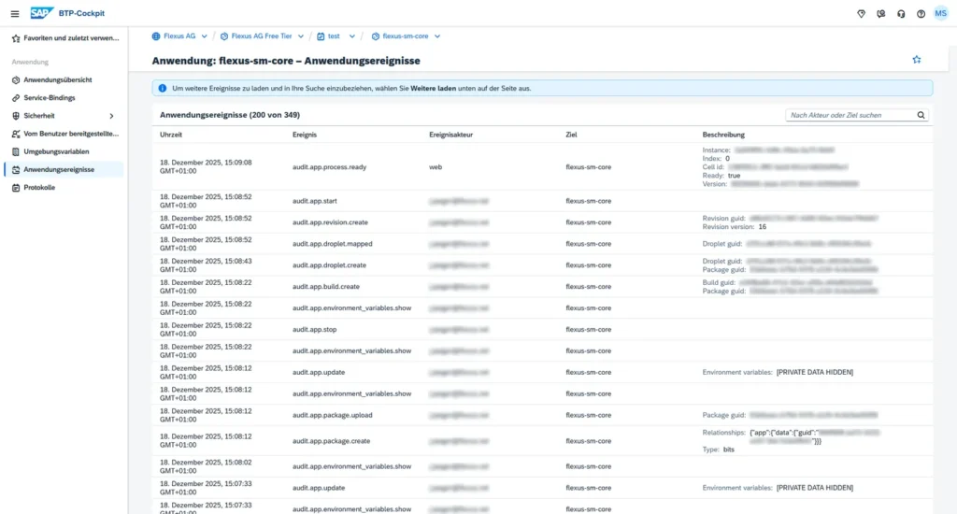The height and width of the screenshot is (514, 957).
Task: Click the Service-Bindings link icon
Action: pos(16,98)
